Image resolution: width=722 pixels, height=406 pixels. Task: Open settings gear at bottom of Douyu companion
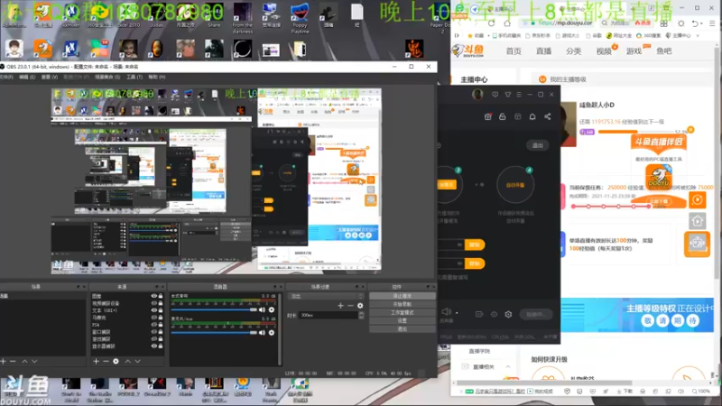[508, 314]
